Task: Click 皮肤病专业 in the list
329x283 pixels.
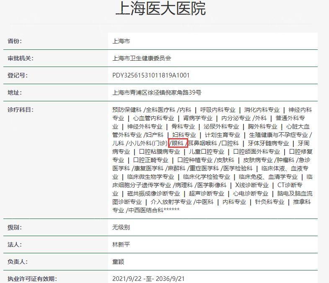Action: pyautogui.click(x=258, y=160)
